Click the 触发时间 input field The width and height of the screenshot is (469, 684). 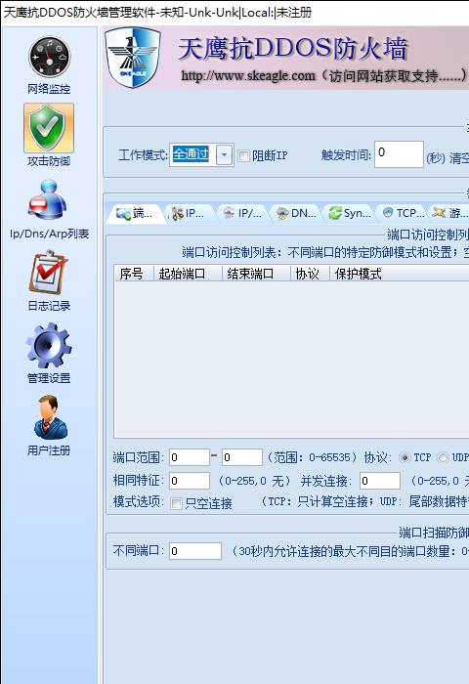click(399, 153)
